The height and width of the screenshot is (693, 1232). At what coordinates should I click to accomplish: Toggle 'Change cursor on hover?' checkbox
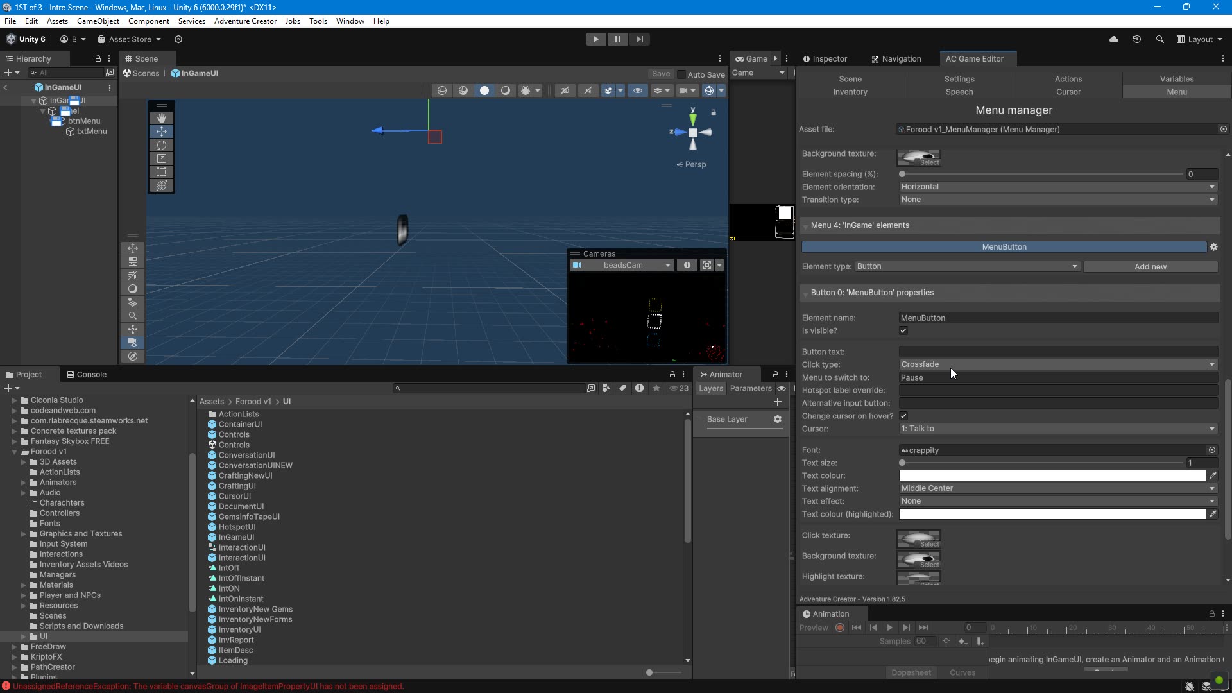[903, 416]
